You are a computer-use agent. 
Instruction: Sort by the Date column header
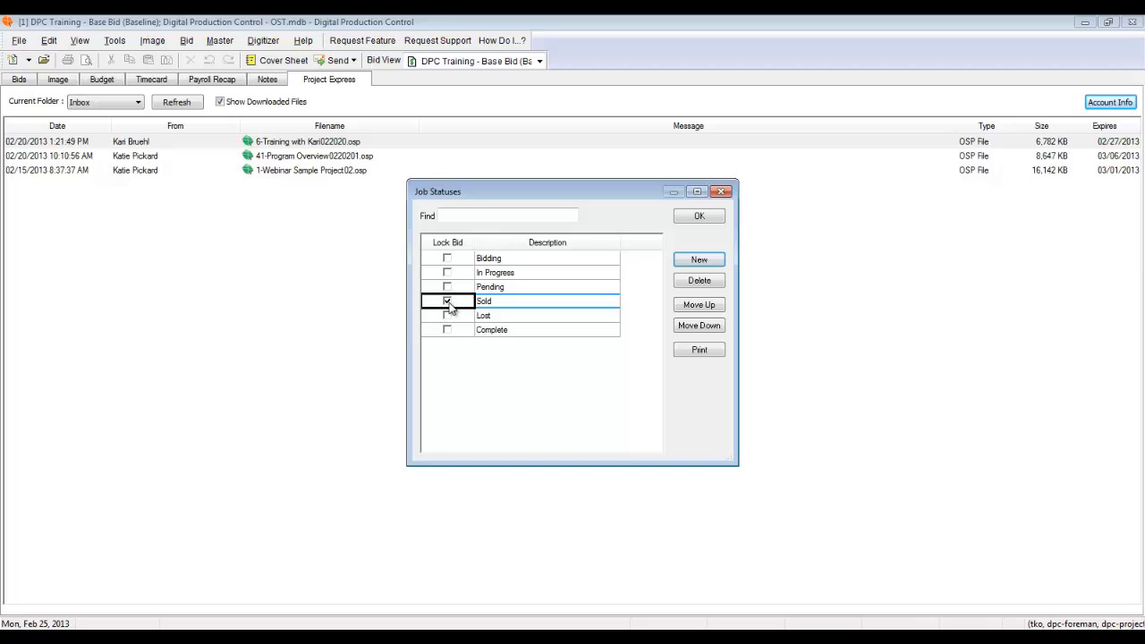pyautogui.click(x=57, y=126)
